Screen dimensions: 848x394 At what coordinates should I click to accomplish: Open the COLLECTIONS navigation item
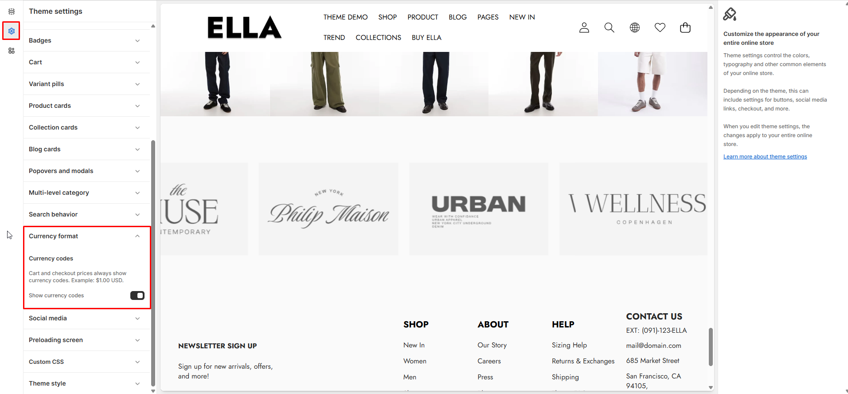click(378, 37)
